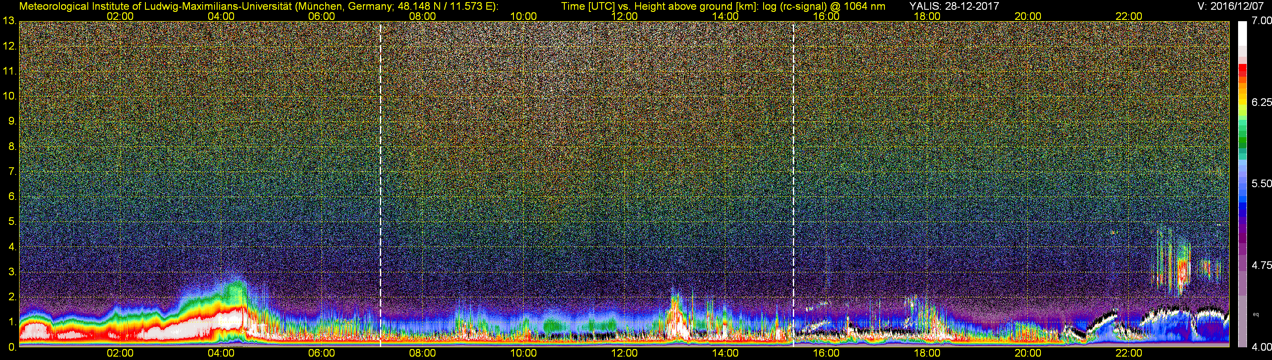Image resolution: width=1272 pixels, height=360 pixels.
Task: Click the 12:00 label on the lower time axis
Action: click(624, 354)
